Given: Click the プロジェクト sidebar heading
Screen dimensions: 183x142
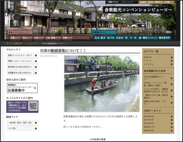Looking at the screenshot, I should [x=13, y=49].
